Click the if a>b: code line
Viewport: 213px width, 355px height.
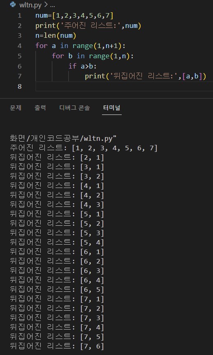[83, 66]
